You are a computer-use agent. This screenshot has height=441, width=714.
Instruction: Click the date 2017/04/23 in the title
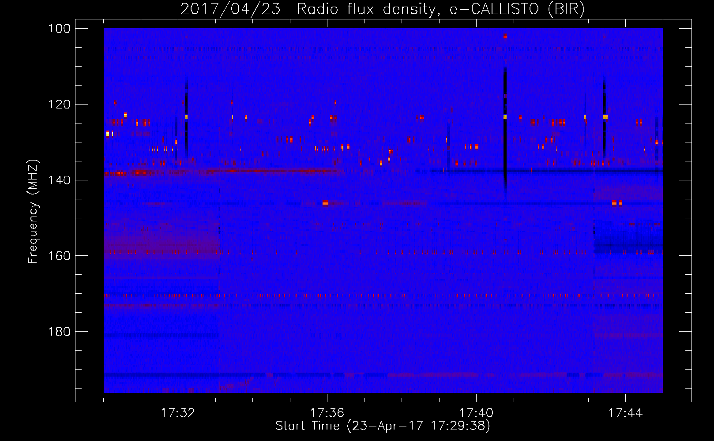(x=230, y=9)
